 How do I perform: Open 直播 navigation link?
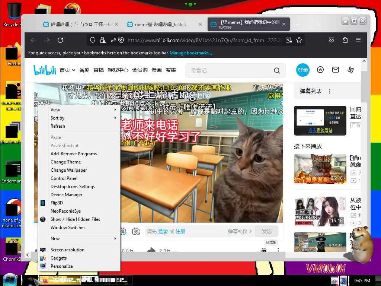(99, 70)
